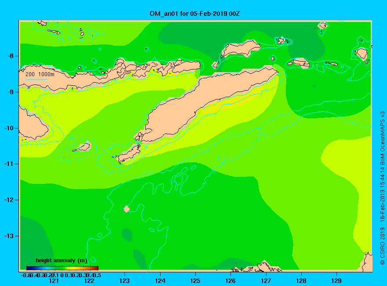Click the small diamond-shaped island near 123°E, 12°S
This screenshot has height=286, width=387.
[126, 209]
